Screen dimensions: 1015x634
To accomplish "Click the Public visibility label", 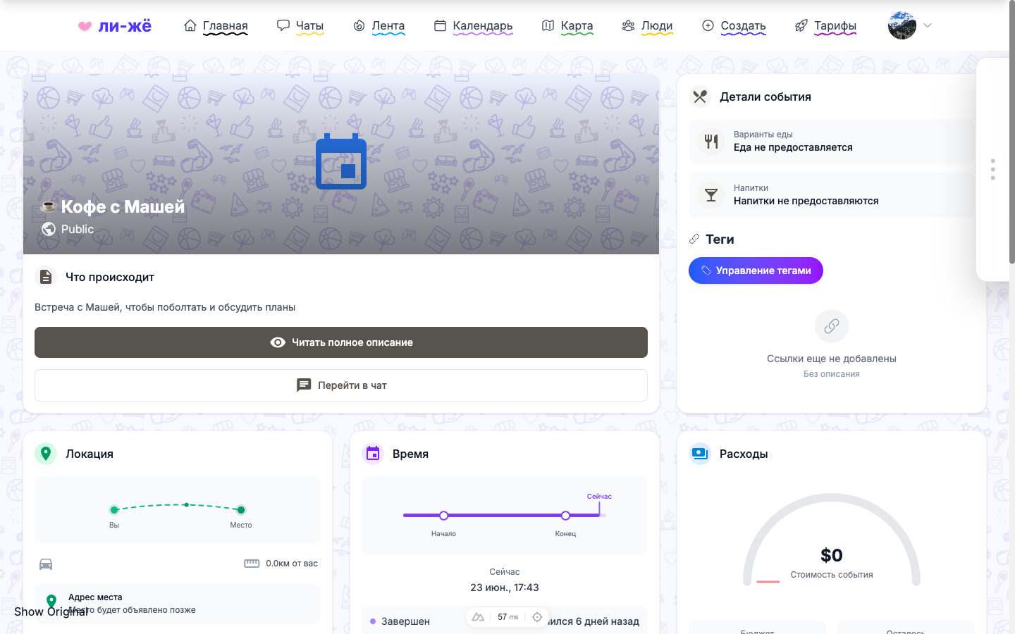I will [78, 229].
